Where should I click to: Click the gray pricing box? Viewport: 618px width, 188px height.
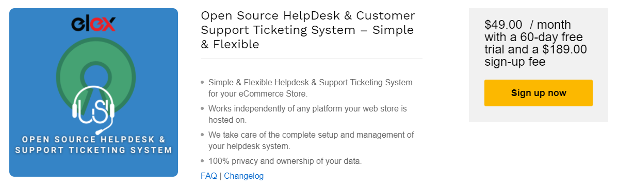click(x=539, y=65)
